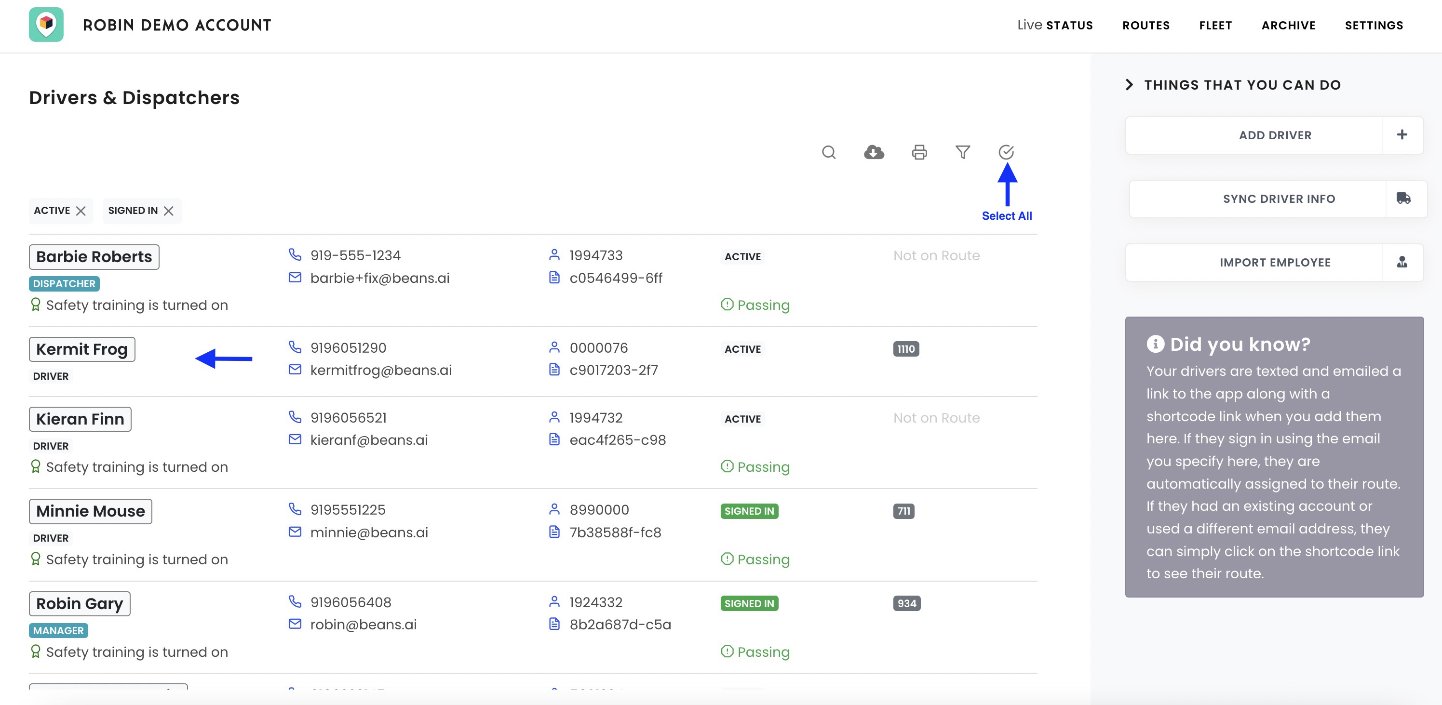Remove the SIGNED IN filter chip
Screen dimensions: 1442x705
tap(168, 211)
